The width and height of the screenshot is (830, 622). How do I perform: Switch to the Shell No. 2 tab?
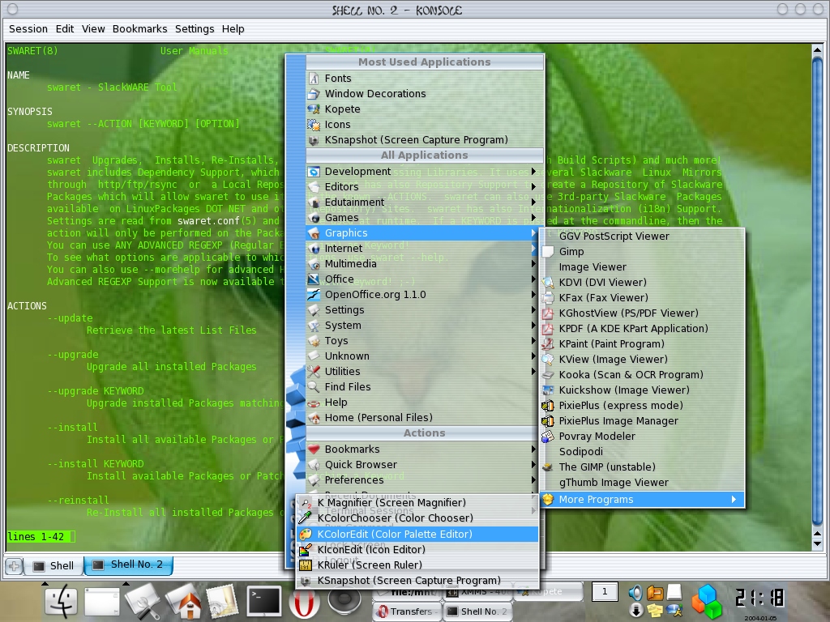point(129,564)
